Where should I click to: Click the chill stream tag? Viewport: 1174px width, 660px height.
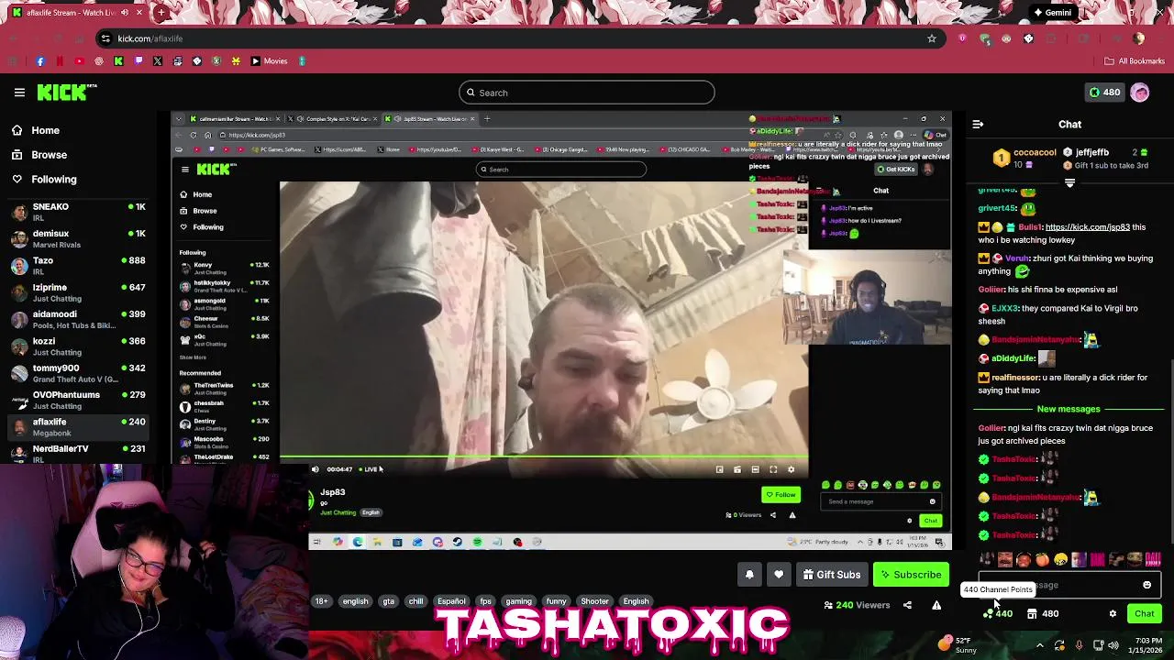pos(416,601)
